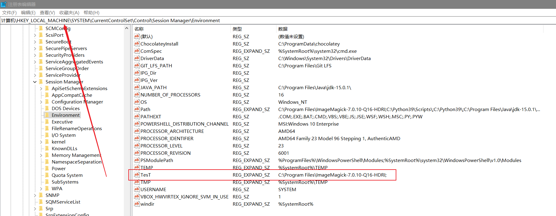Expand the SNMP tree node
Screen dimensions: 556x216
coord(35,195)
